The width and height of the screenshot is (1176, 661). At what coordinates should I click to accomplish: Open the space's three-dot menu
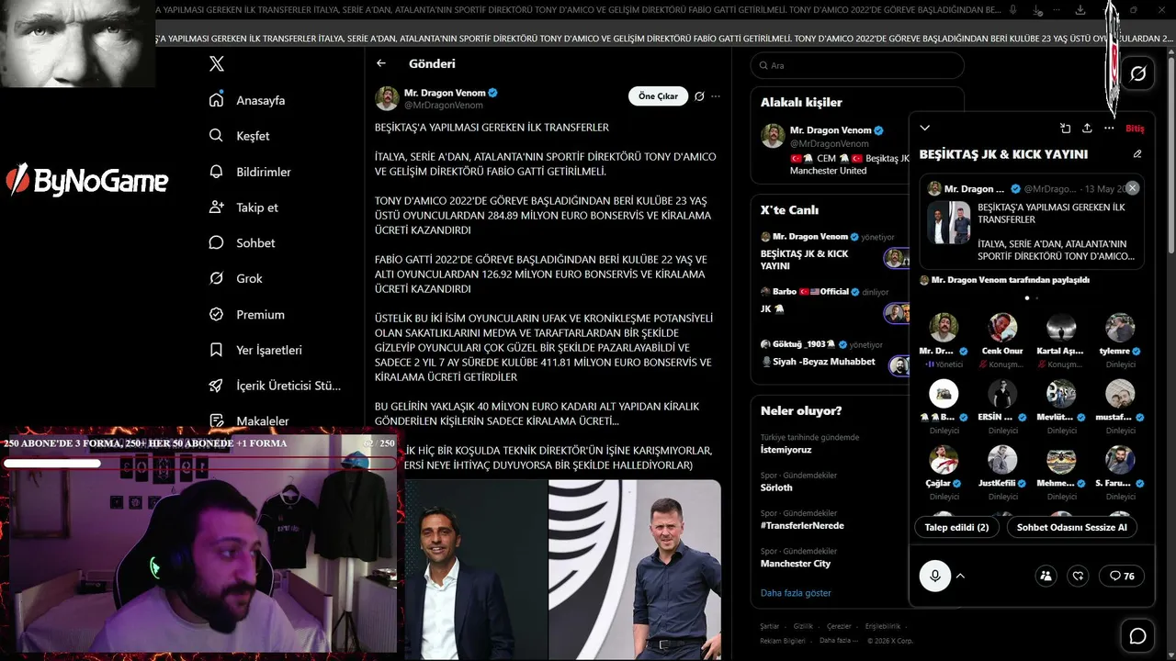click(x=1109, y=129)
